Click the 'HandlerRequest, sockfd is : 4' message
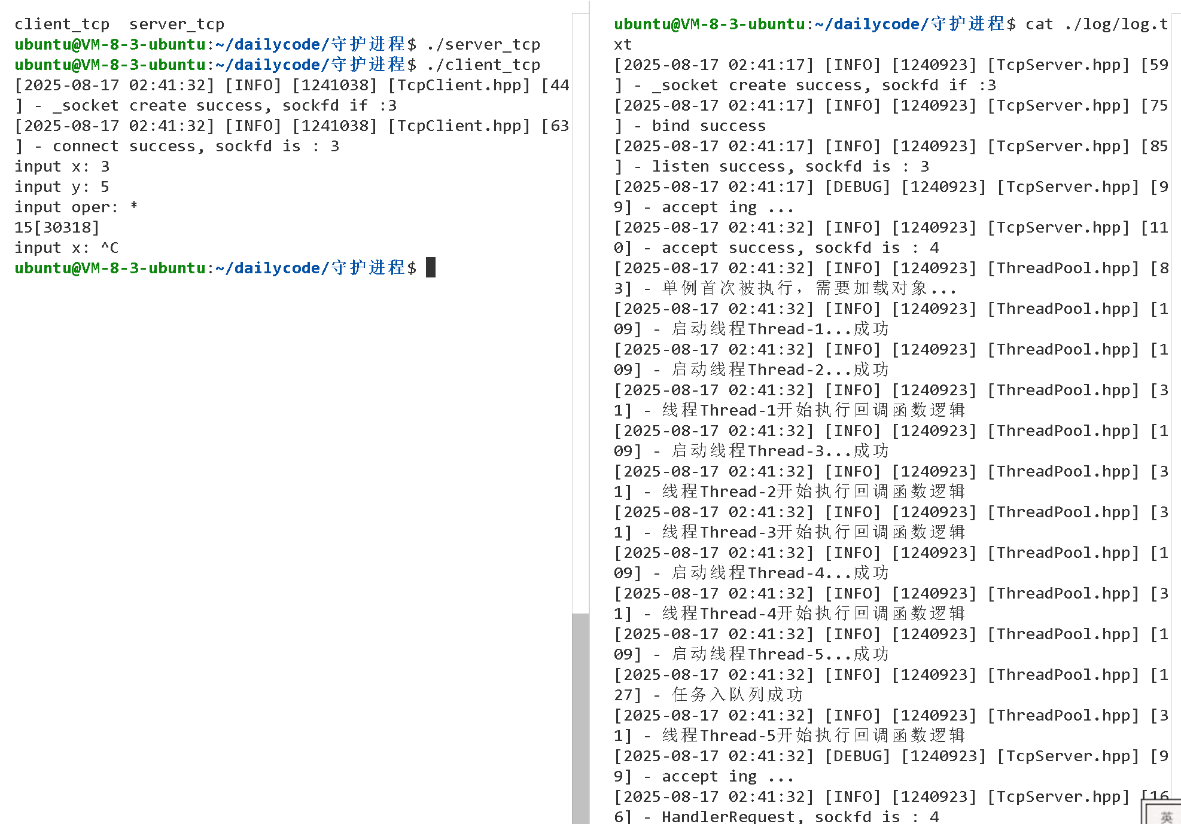The height and width of the screenshot is (824, 1181). pyautogui.click(x=799, y=817)
